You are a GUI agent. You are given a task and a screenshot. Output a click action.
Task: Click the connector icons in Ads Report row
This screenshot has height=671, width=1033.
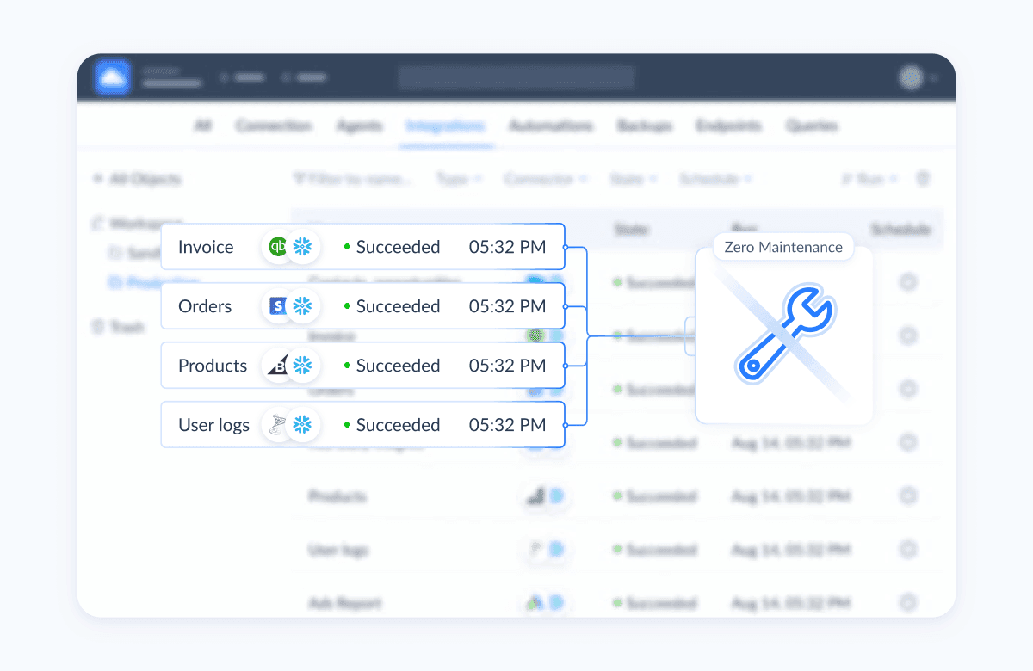click(546, 603)
